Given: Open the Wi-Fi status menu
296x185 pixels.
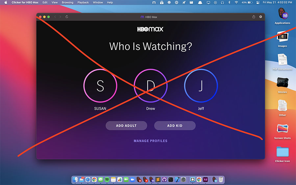Looking at the screenshot, I should pos(236,2).
